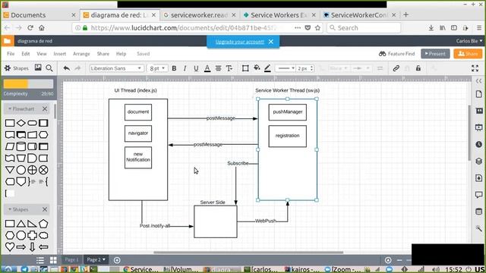Image resolution: width=486 pixels, height=273 pixels.
Task: Open the font size dropdown
Action: (x=157, y=68)
